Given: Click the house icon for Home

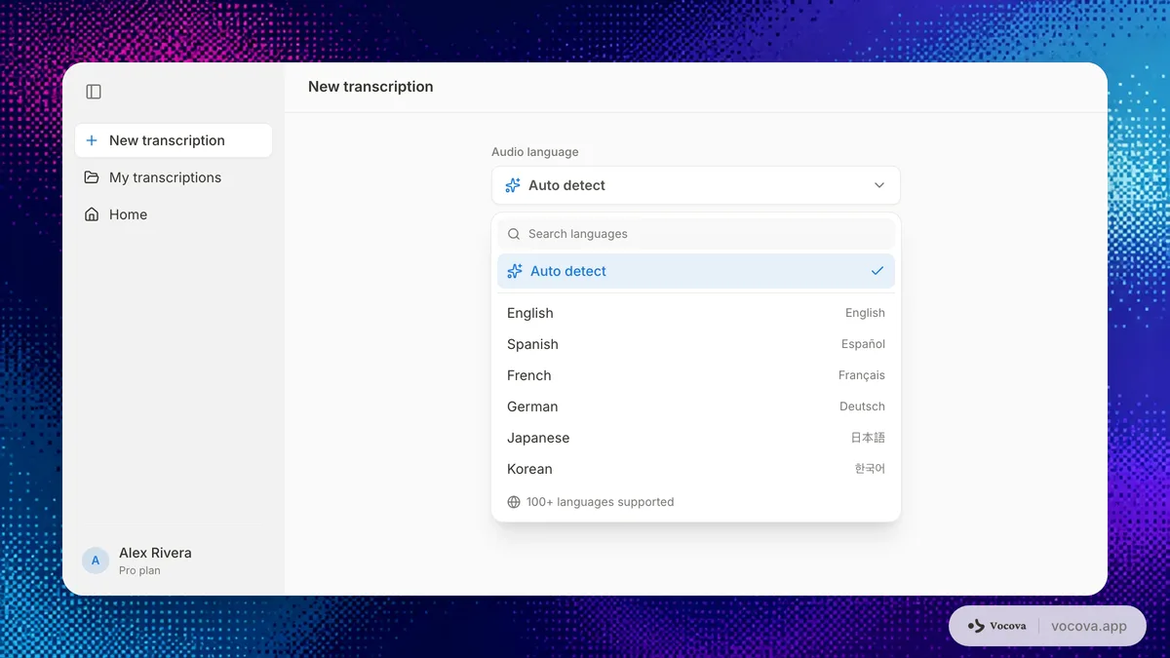Looking at the screenshot, I should pyautogui.click(x=92, y=214).
